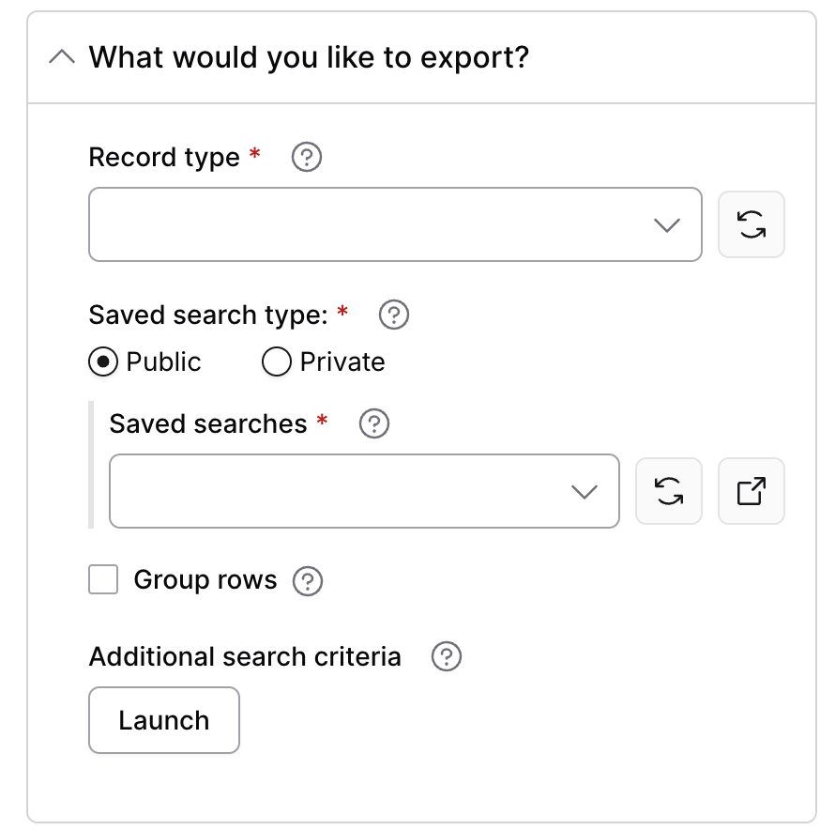Open the Saved searches dropdown
Image resolution: width=820 pixels, height=830 pixels.
(x=365, y=491)
